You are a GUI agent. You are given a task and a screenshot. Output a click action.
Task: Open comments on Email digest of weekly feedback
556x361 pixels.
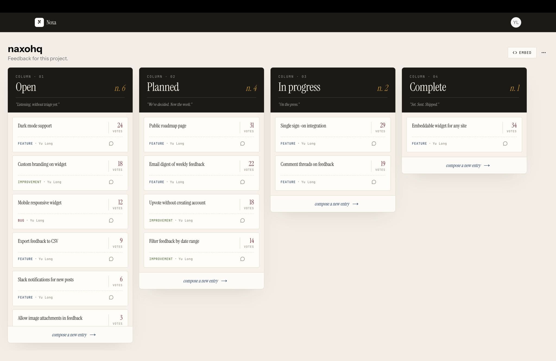coord(242,182)
